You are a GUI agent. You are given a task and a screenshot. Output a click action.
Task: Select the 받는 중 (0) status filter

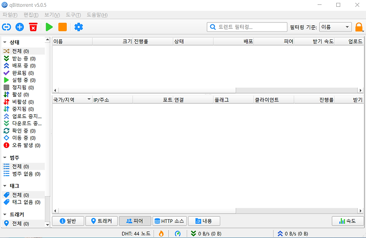pos(23,58)
